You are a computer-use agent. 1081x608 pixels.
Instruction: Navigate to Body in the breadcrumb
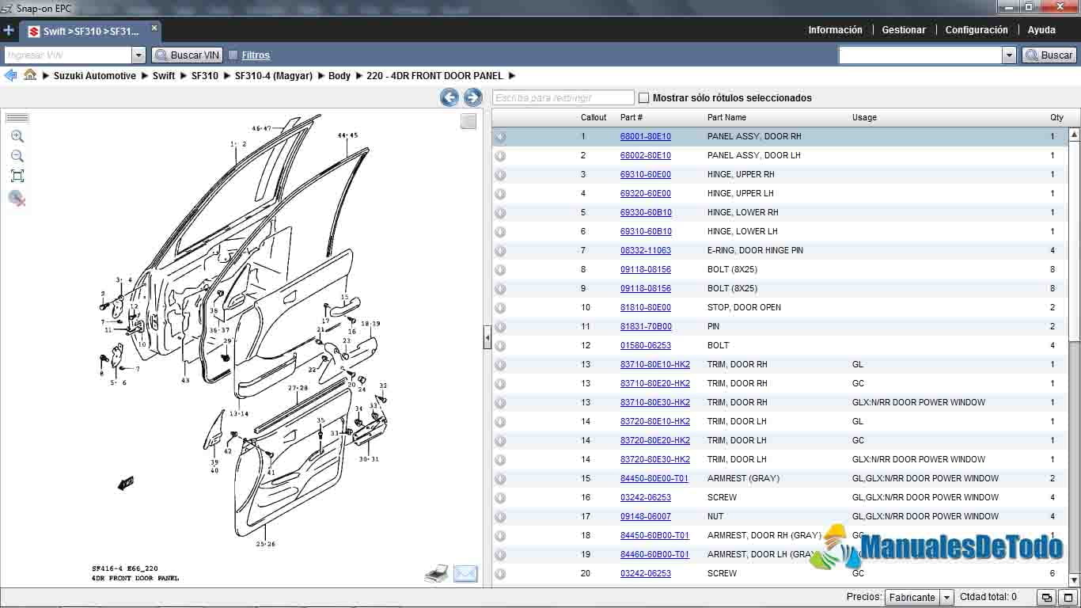point(339,76)
